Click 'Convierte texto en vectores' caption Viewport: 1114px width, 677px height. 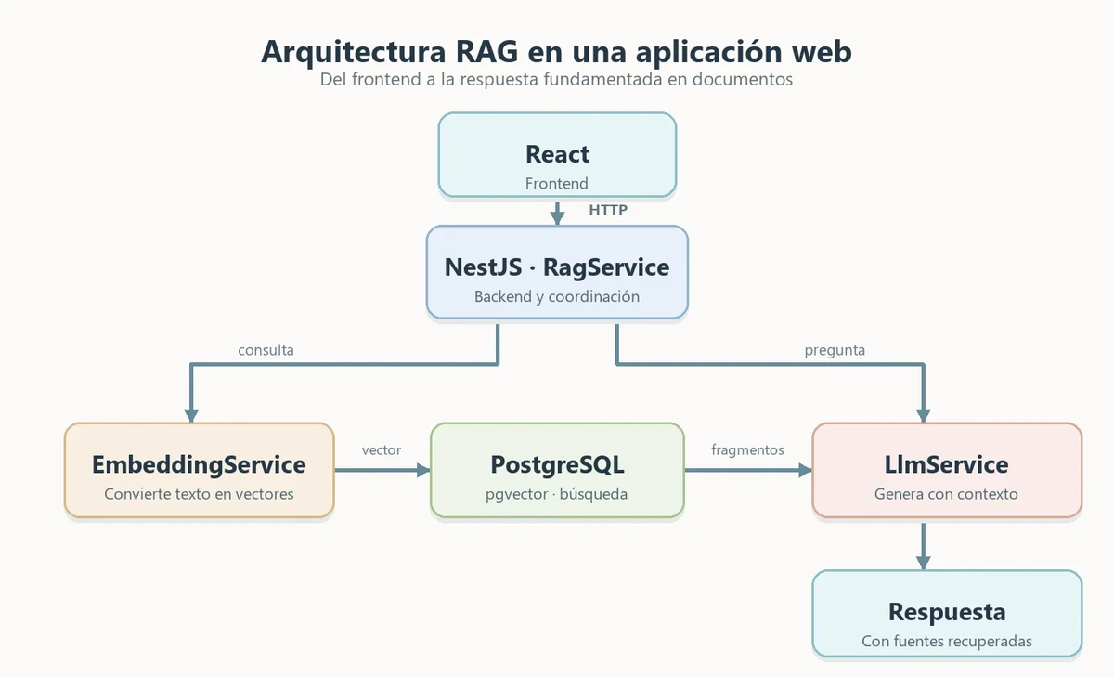click(x=199, y=494)
